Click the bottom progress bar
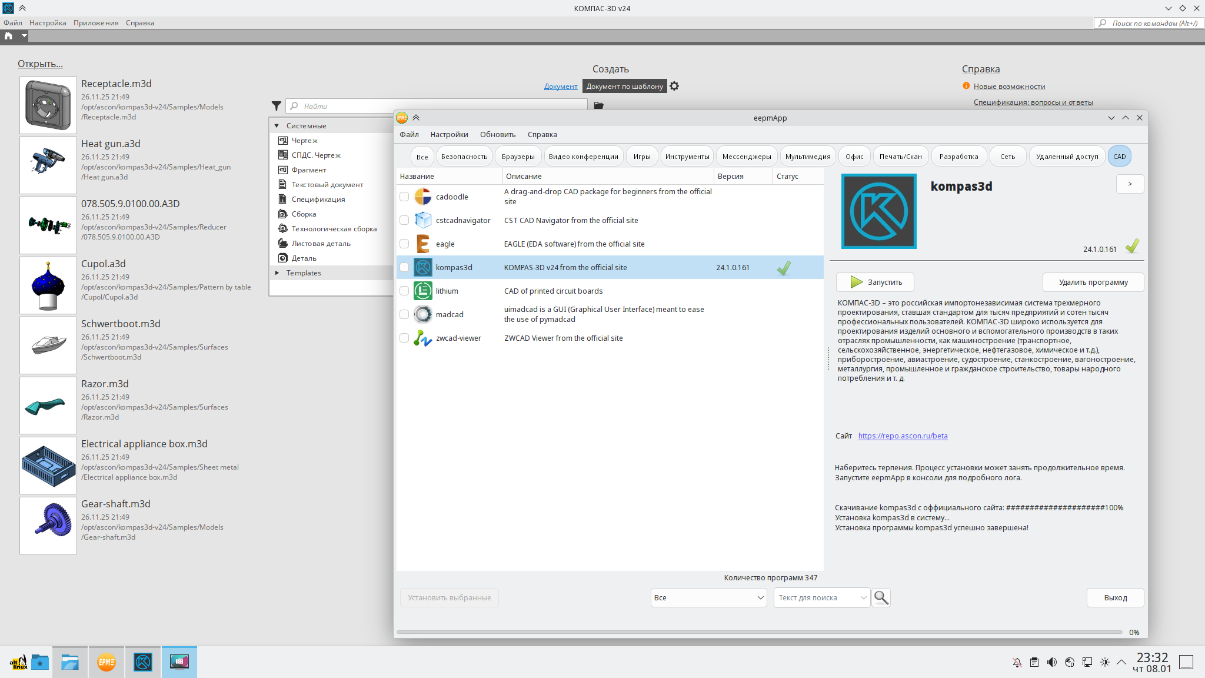Viewport: 1205px width, 678px height. tap(759, 632)
